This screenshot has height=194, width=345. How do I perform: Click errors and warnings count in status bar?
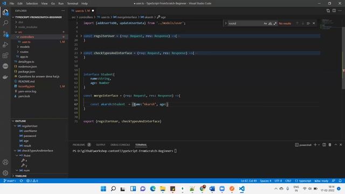coord(32,181)
